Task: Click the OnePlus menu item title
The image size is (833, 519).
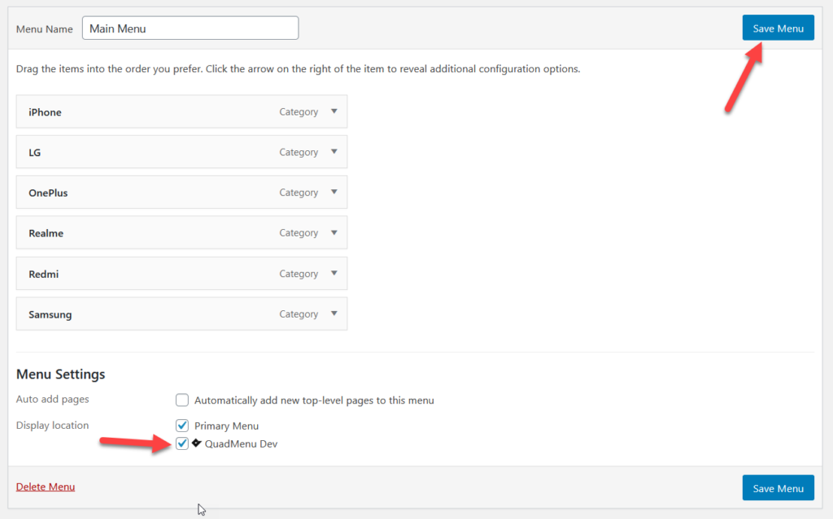Action: (48, 193)
